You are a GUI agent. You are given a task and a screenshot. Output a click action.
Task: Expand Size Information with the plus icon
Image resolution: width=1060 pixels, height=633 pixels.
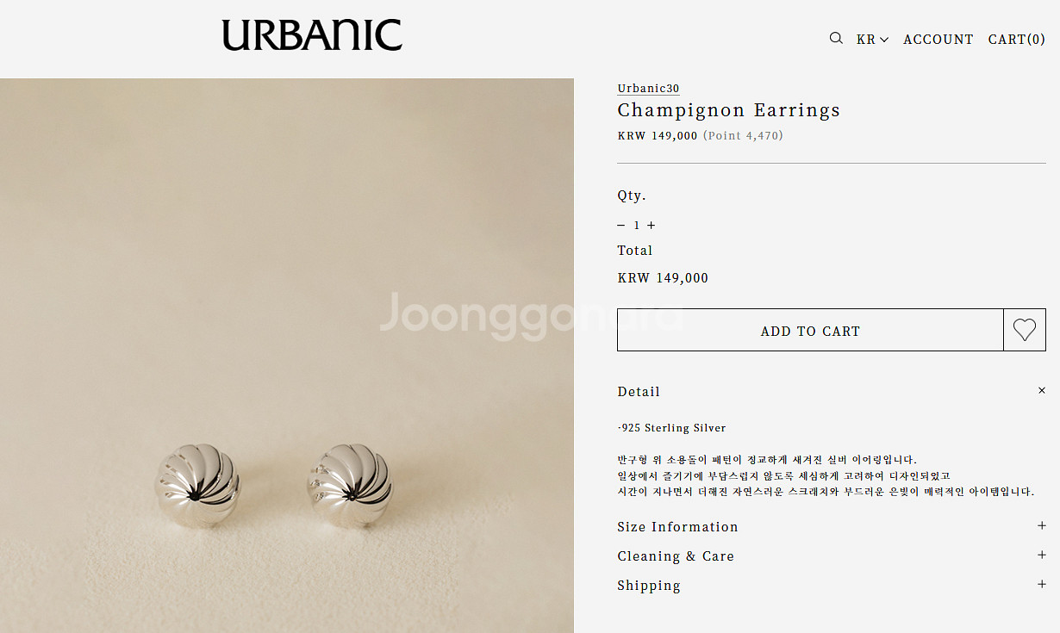click(1042, 525)
